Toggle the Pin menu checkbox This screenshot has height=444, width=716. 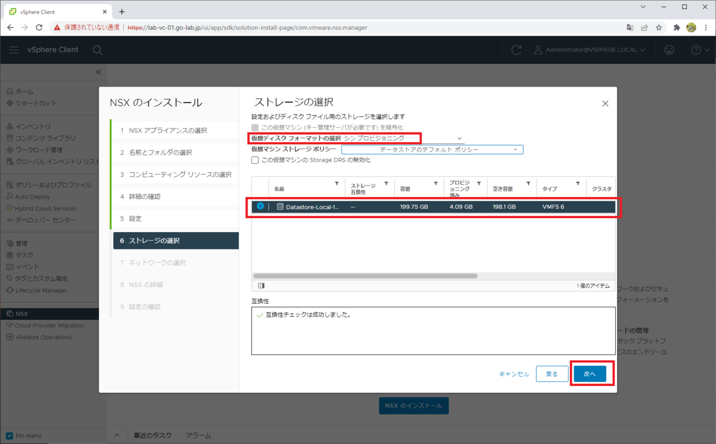point(9,436)
